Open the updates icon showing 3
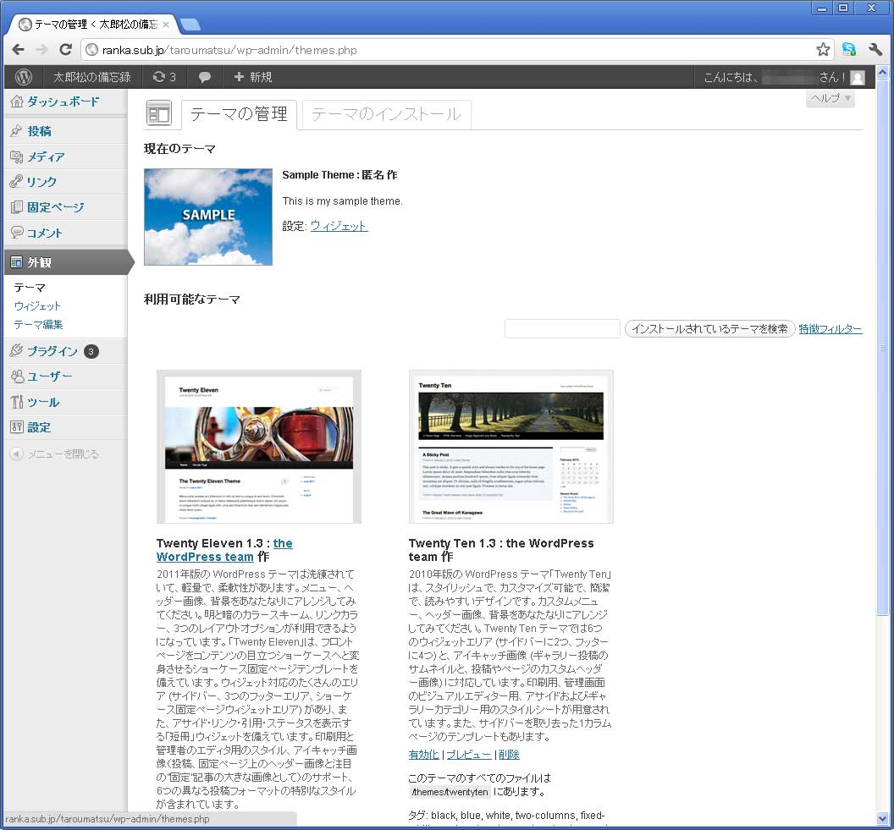Viewport: 894px width, 830px height. point(164,77)
